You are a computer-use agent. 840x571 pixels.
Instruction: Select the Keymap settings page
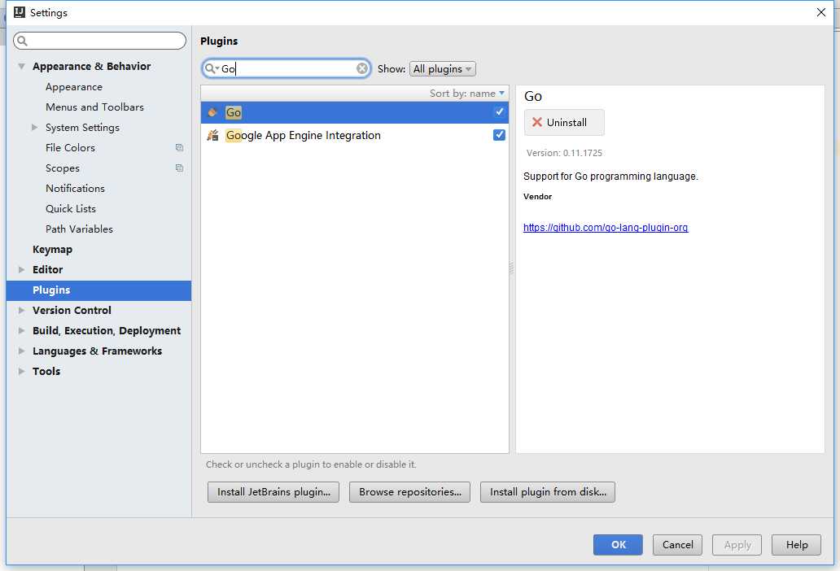coord(52,250)
